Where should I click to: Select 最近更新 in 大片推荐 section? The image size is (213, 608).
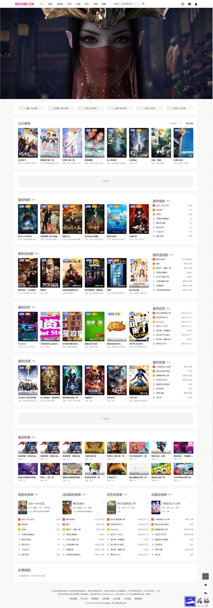(189, 123)
